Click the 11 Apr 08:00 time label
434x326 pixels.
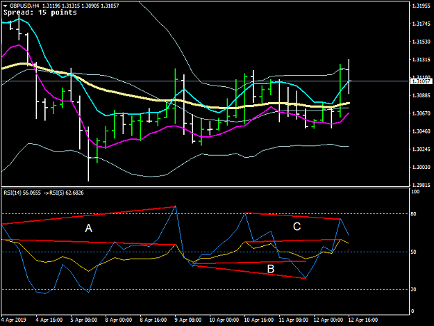pos(294,320)
